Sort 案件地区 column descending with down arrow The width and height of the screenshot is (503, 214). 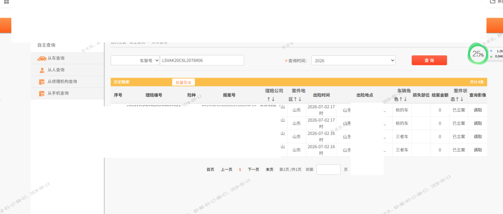300,99
